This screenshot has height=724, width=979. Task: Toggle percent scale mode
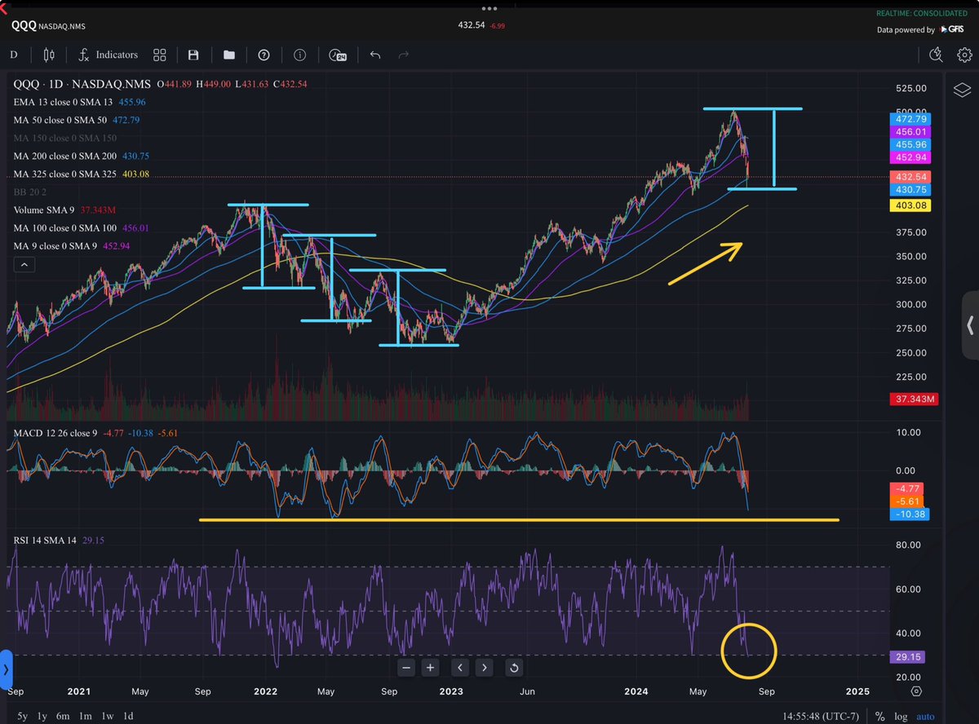[880, 716]
